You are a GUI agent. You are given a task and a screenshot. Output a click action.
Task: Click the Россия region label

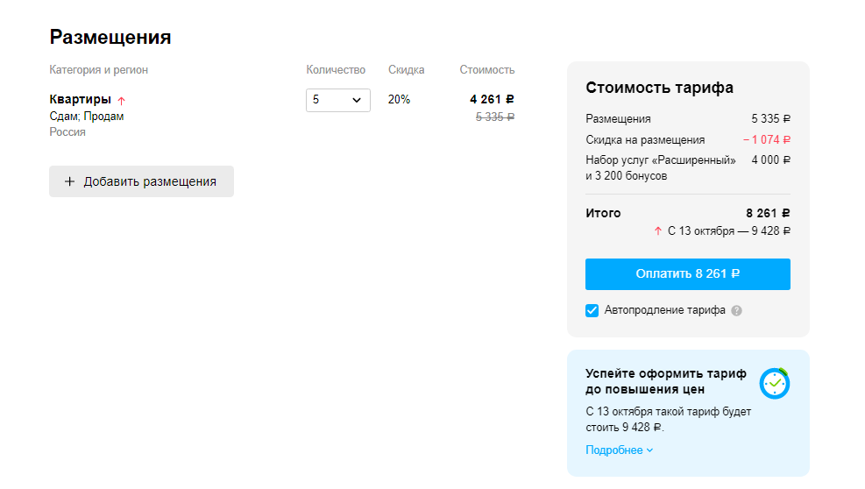click(x=67, y=132)
